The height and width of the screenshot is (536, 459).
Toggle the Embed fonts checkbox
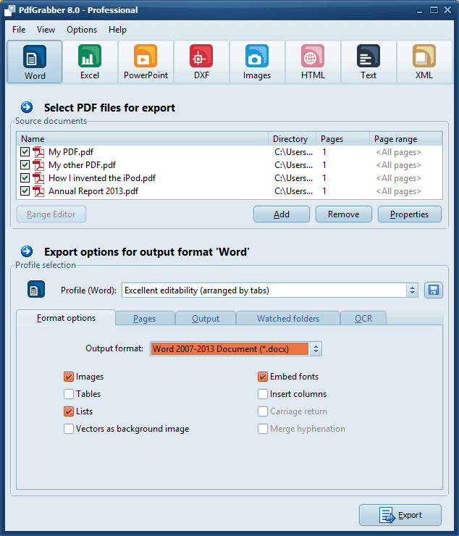point(263,377)
